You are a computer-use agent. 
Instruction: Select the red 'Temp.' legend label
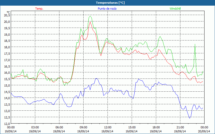pos(39,9)
